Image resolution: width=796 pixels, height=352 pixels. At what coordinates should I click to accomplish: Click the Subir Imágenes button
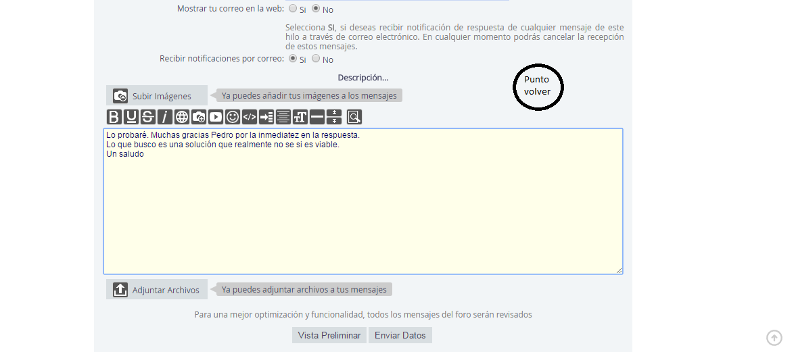156,96
